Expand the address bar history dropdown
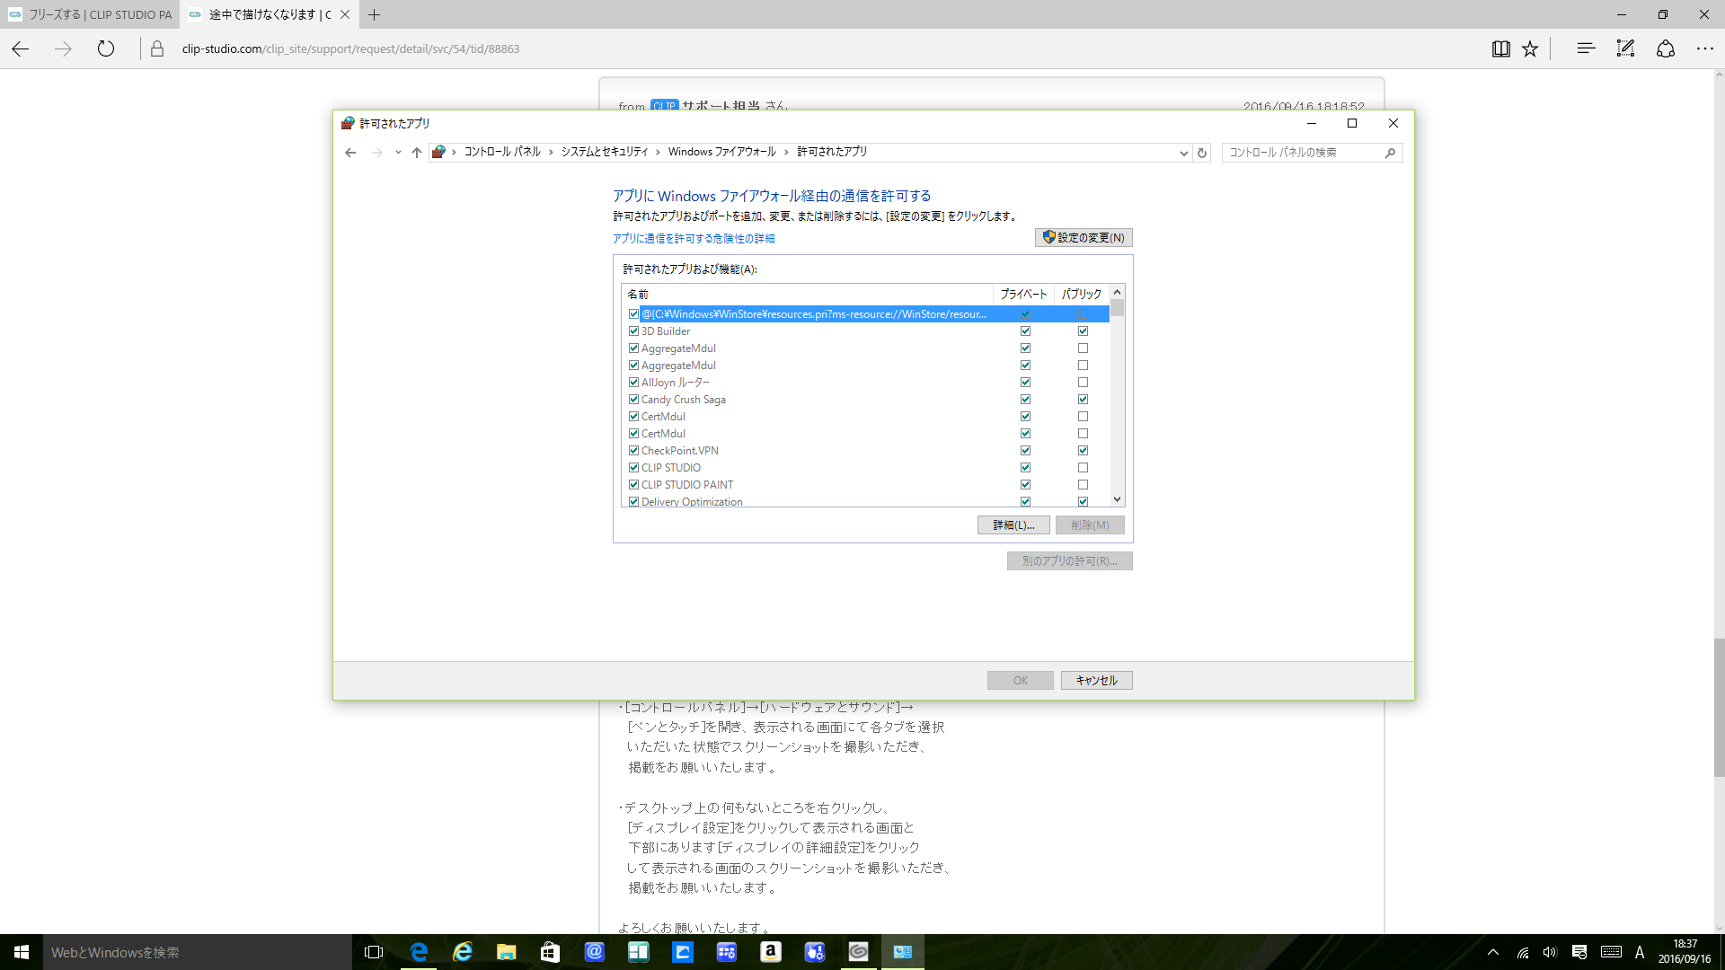Image resolution: width=1725 pixels, height=970 pixels. [1183, 153]
